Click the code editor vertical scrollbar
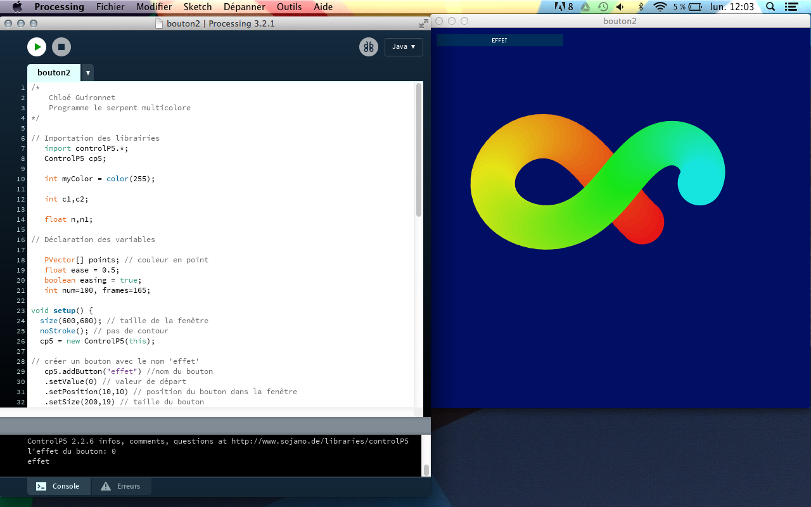The width and height of the screenshot is (811, 507). point(418,150)
